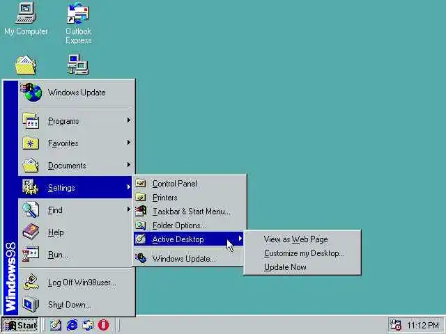Choose Documents in the Start menu

click(x=76, y=166)
